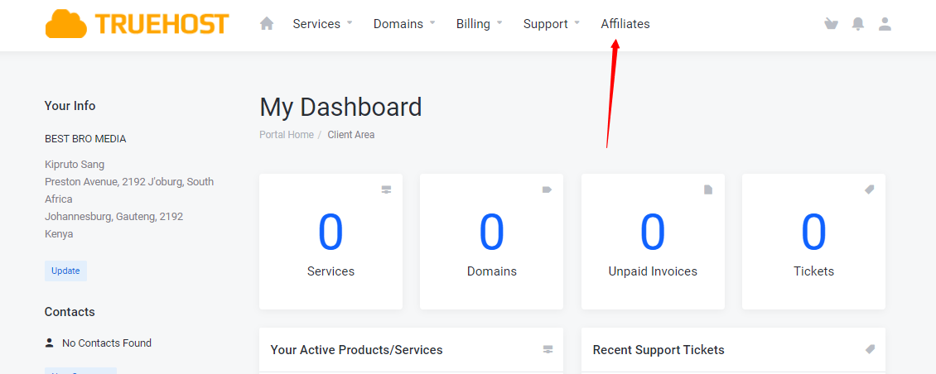Click the Your Info sidebar heading
Image resolution: width=936 pixels, height=374 pixels.
click(x=70, y=106)
